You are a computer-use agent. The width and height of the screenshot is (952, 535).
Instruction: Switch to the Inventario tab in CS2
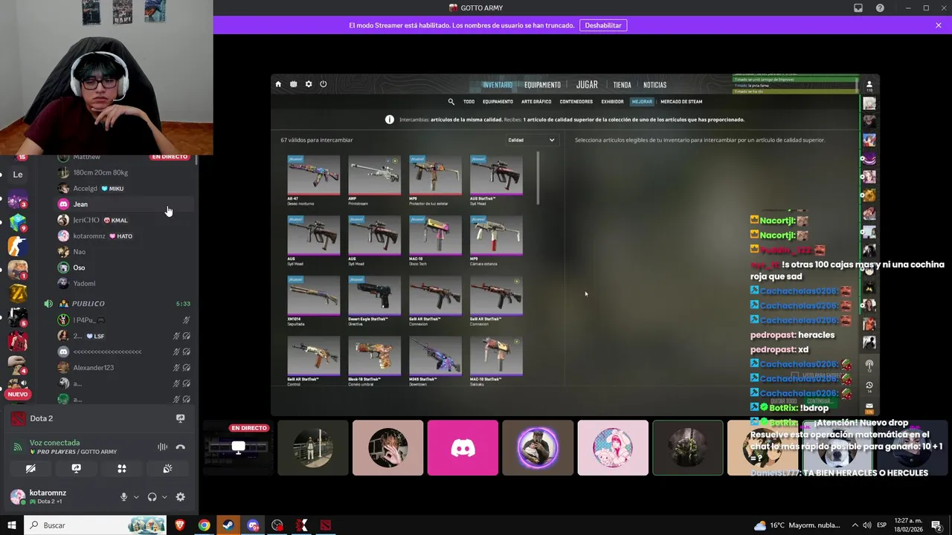498,85
